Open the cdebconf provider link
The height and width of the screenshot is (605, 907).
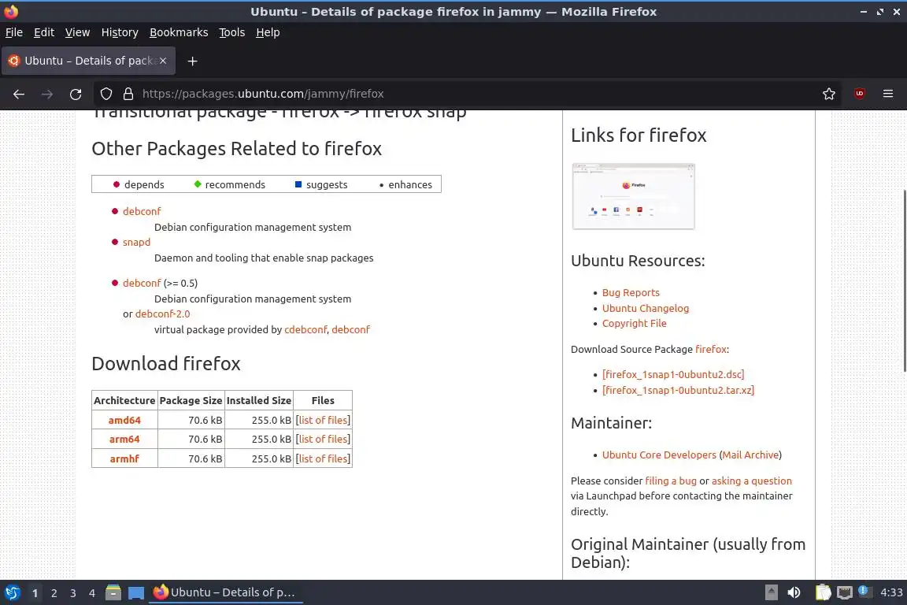coord(306,329)
